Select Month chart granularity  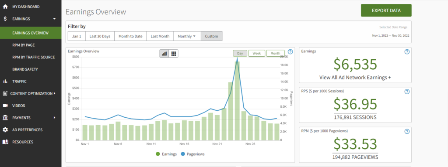[276, 53]
